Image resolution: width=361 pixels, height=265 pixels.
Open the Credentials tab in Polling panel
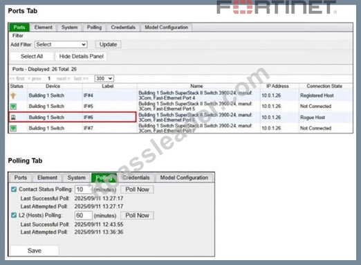pos(136,178)
